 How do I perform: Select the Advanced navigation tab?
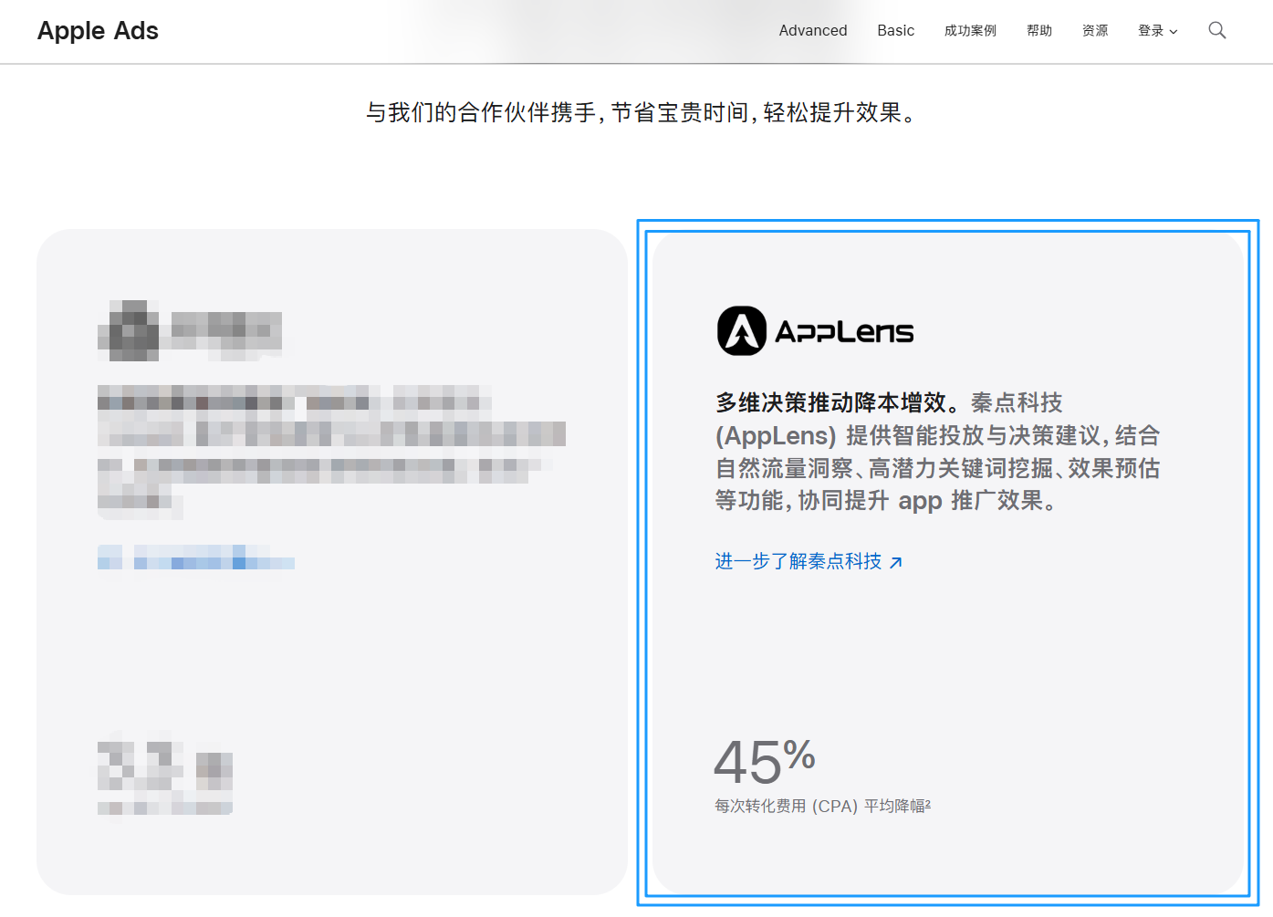[x=812, y=30]
